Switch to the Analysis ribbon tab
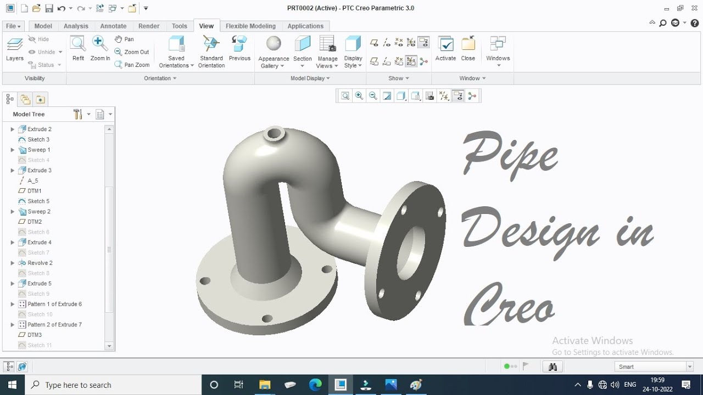703x395 pixels. coord(76,26)
